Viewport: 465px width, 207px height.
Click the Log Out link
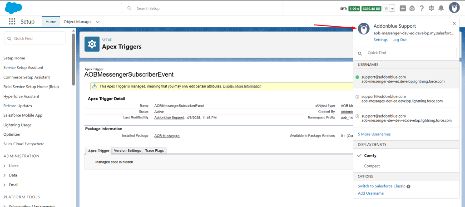pos(400,40)
